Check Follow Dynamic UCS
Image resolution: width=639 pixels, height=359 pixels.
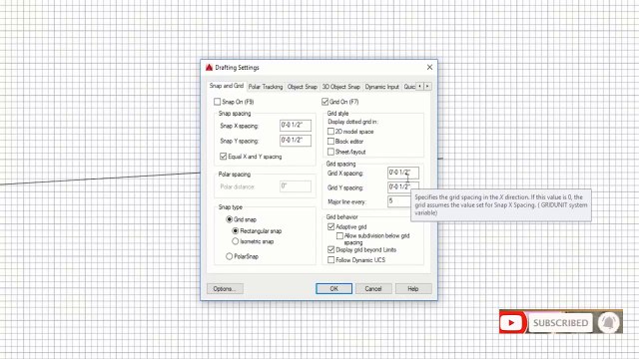330,259
